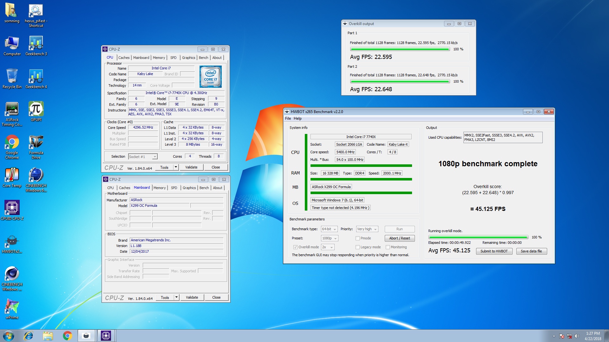Viewport: 609px width, 342px height.
Task: Select SPD tab in lower CPU-Z window
Action: click(x=174, y=188)
